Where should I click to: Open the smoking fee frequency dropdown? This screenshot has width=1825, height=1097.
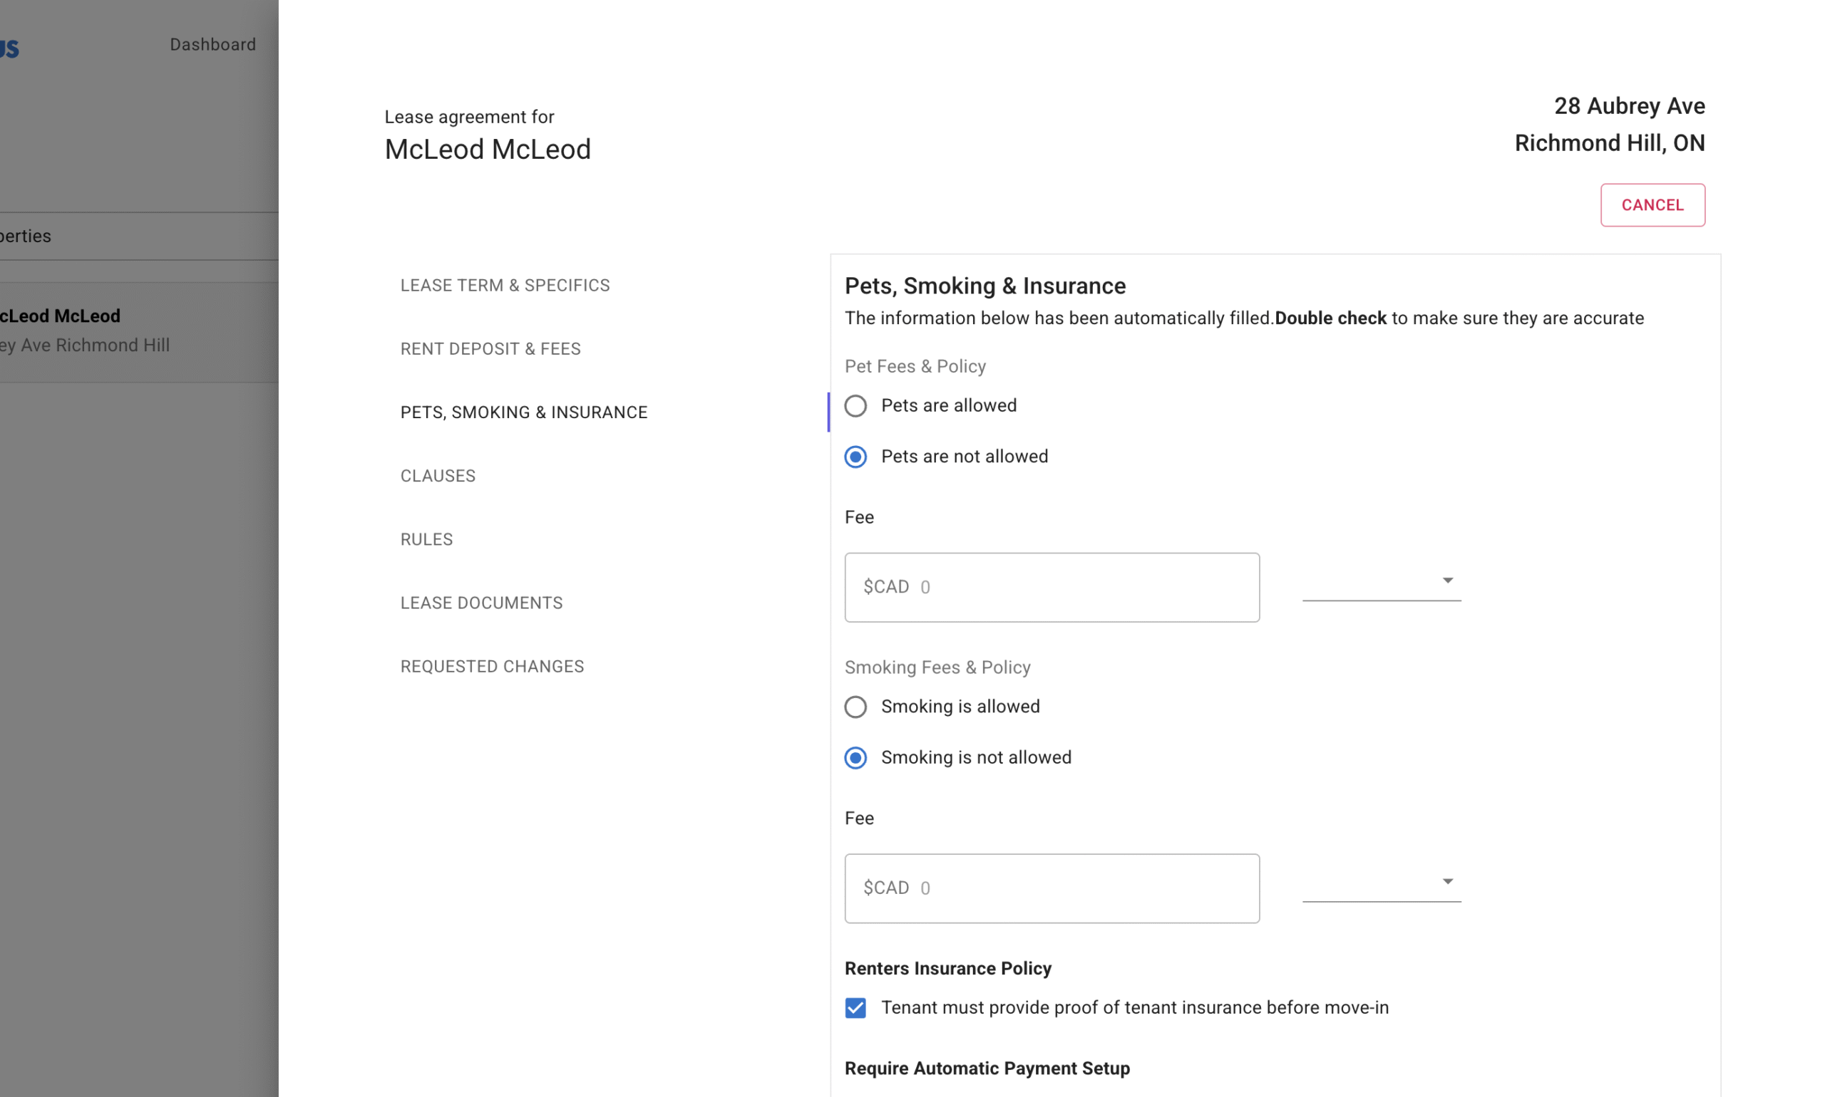1380,882
